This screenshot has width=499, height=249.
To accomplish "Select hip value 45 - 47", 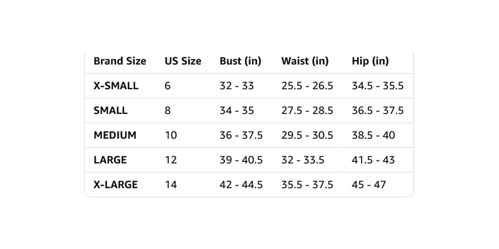I will coord(369,185).
